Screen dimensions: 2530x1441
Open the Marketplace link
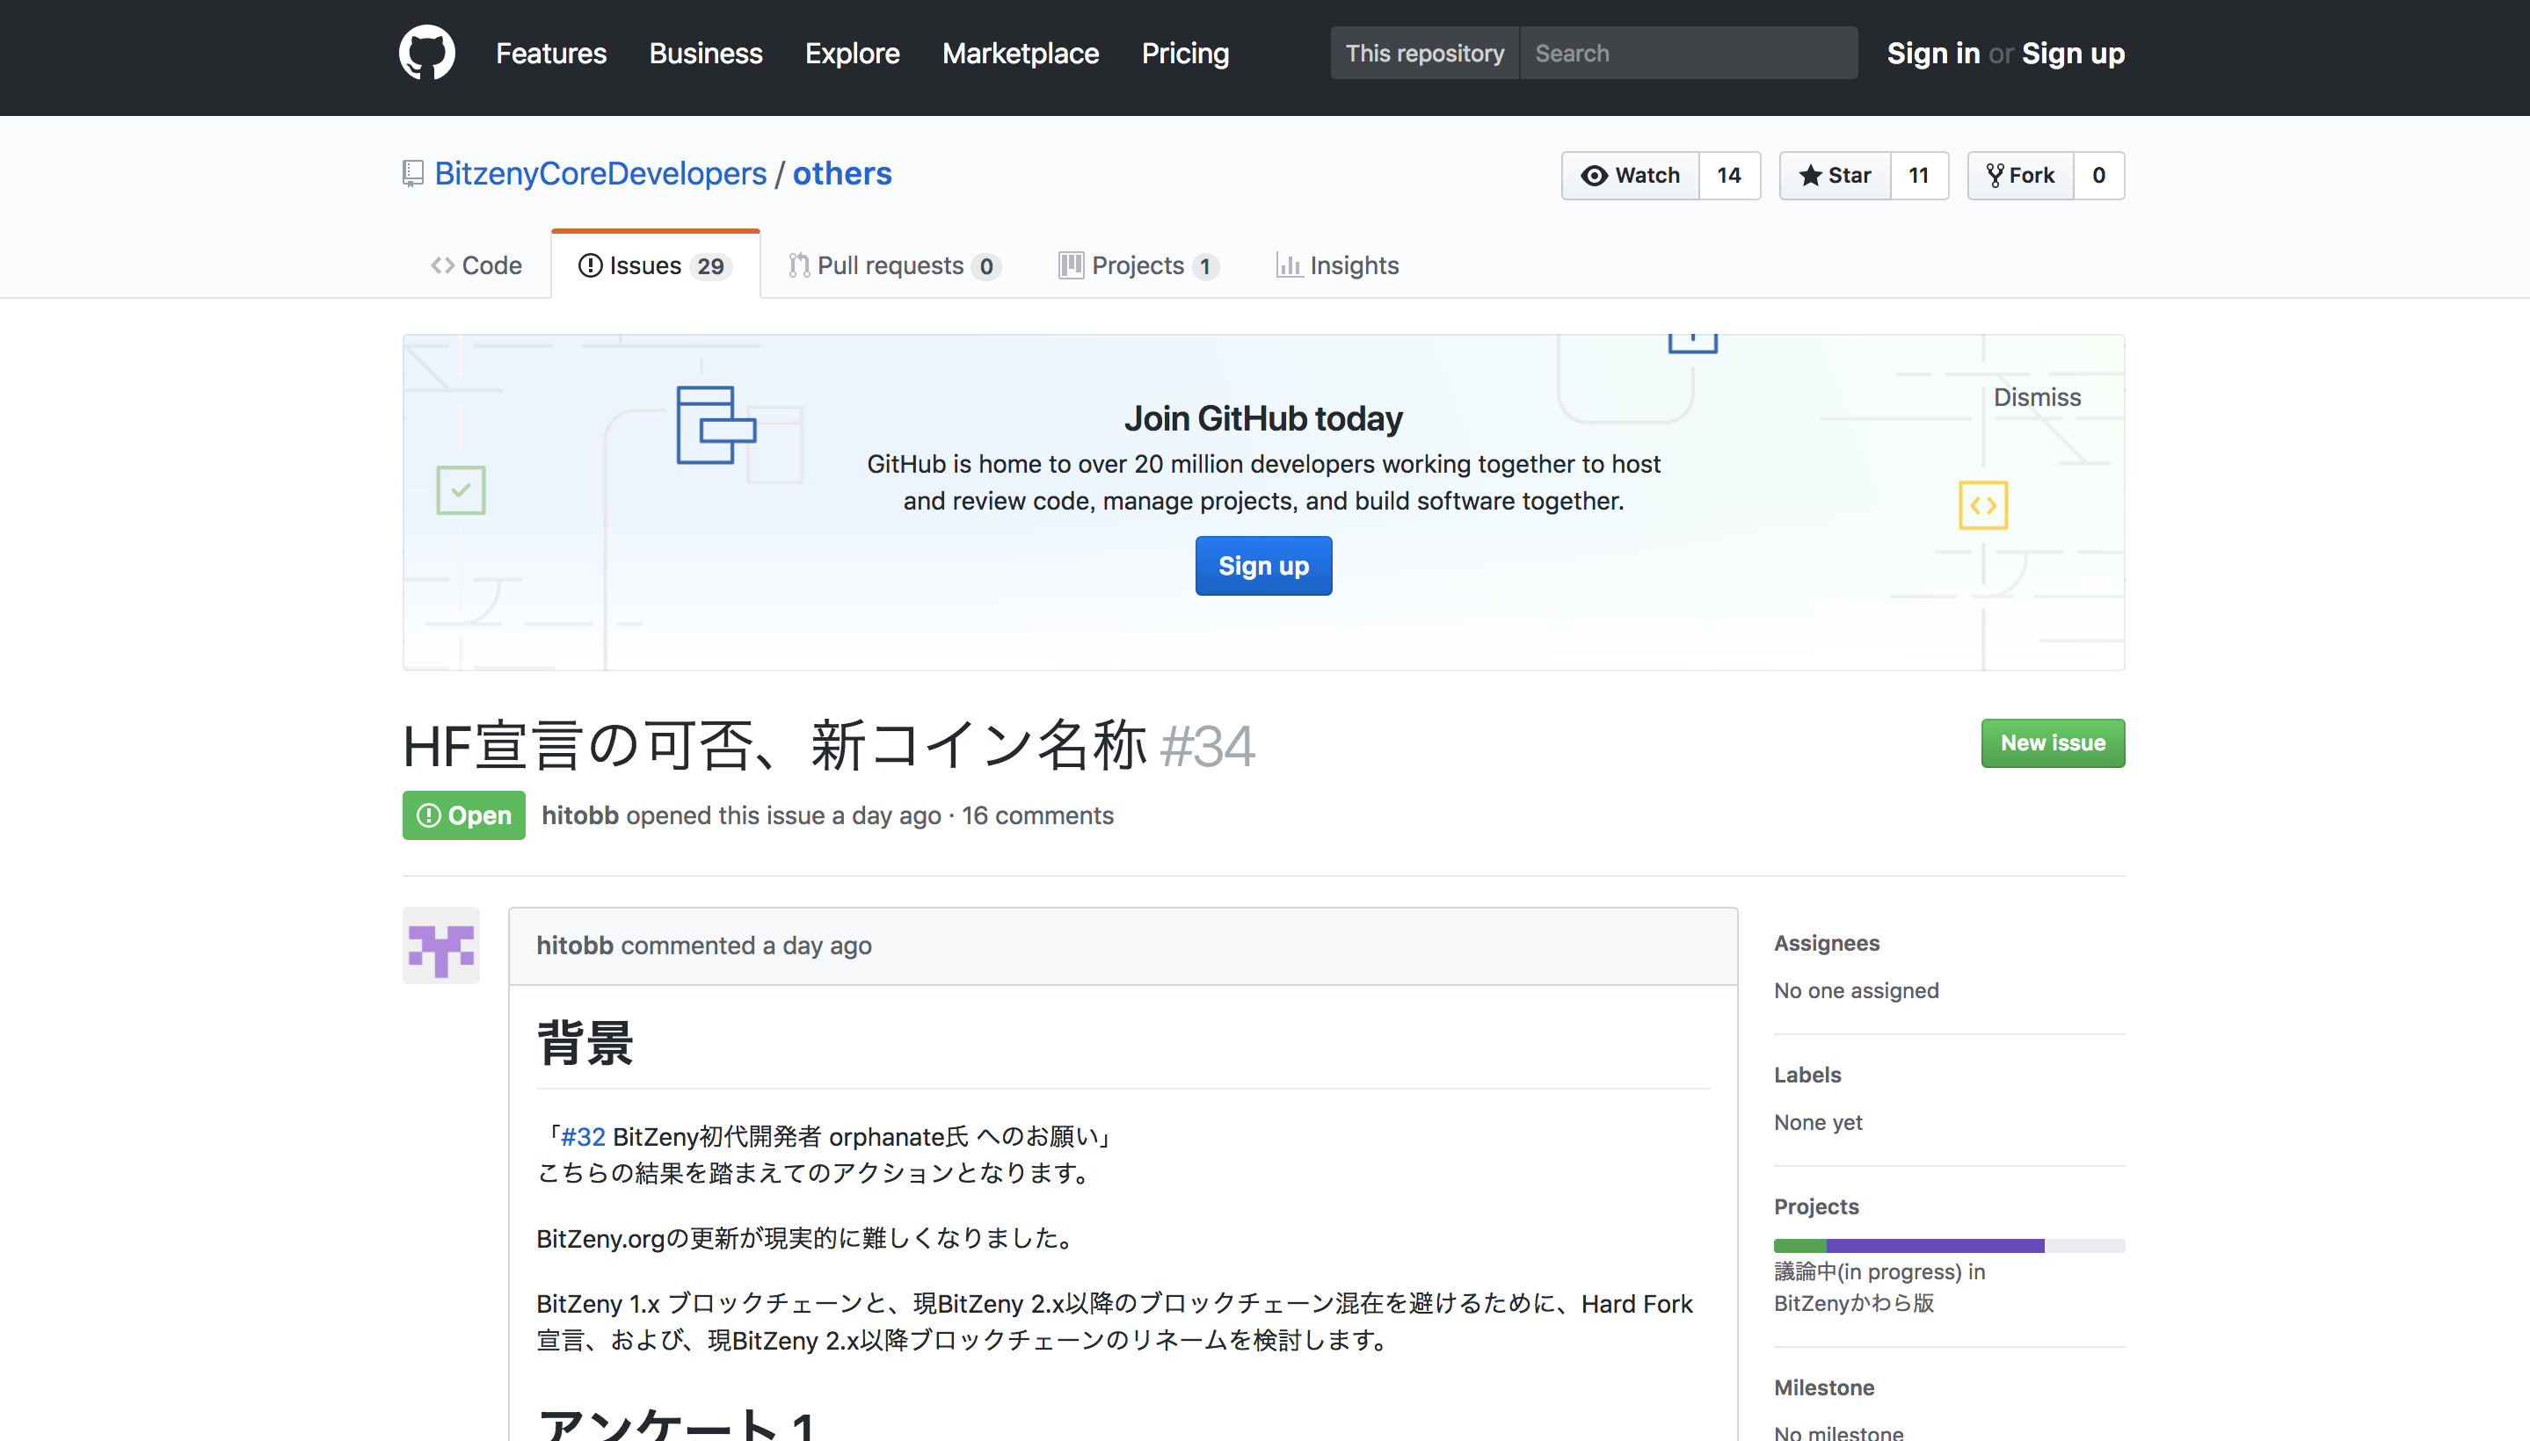click(1020, 54)
